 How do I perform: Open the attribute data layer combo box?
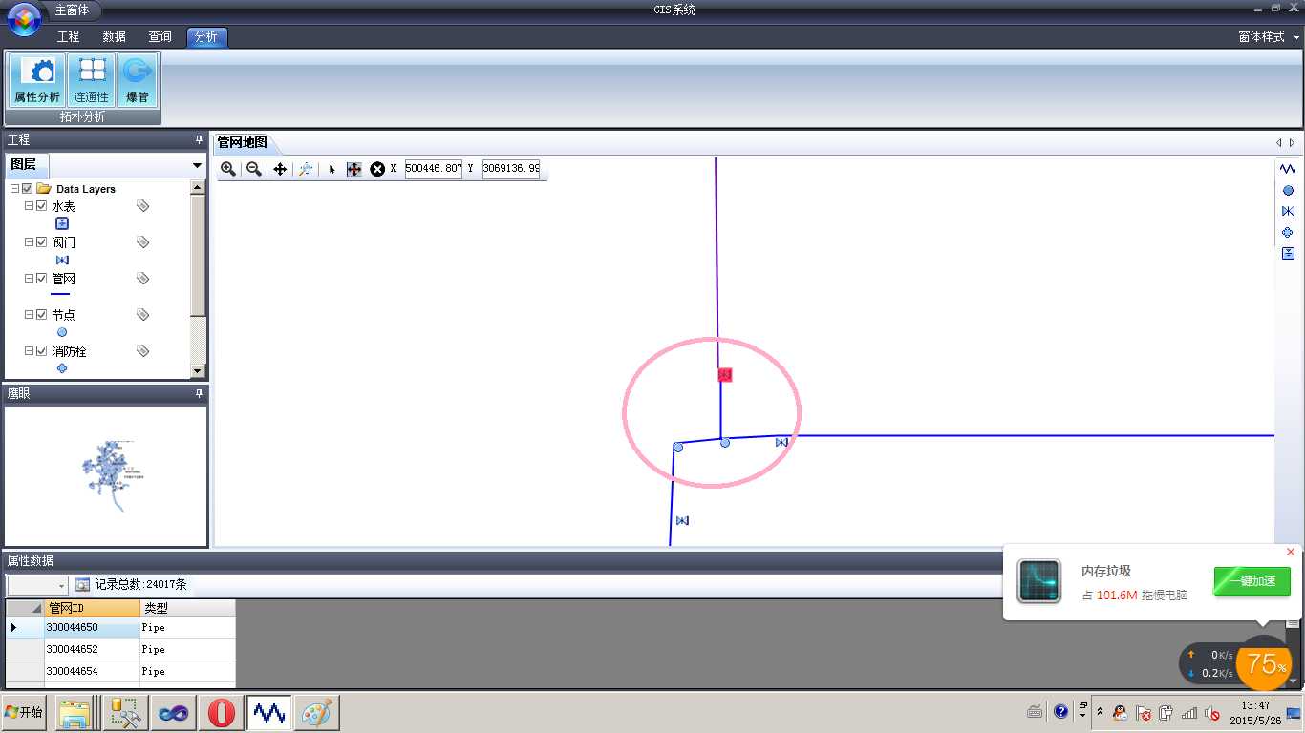37,585
